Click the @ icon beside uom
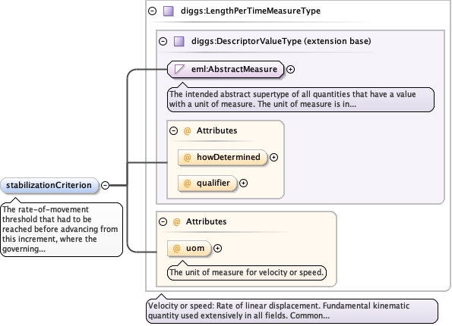The width and height of the screenshot is (452, 326). tap(176, 249)
